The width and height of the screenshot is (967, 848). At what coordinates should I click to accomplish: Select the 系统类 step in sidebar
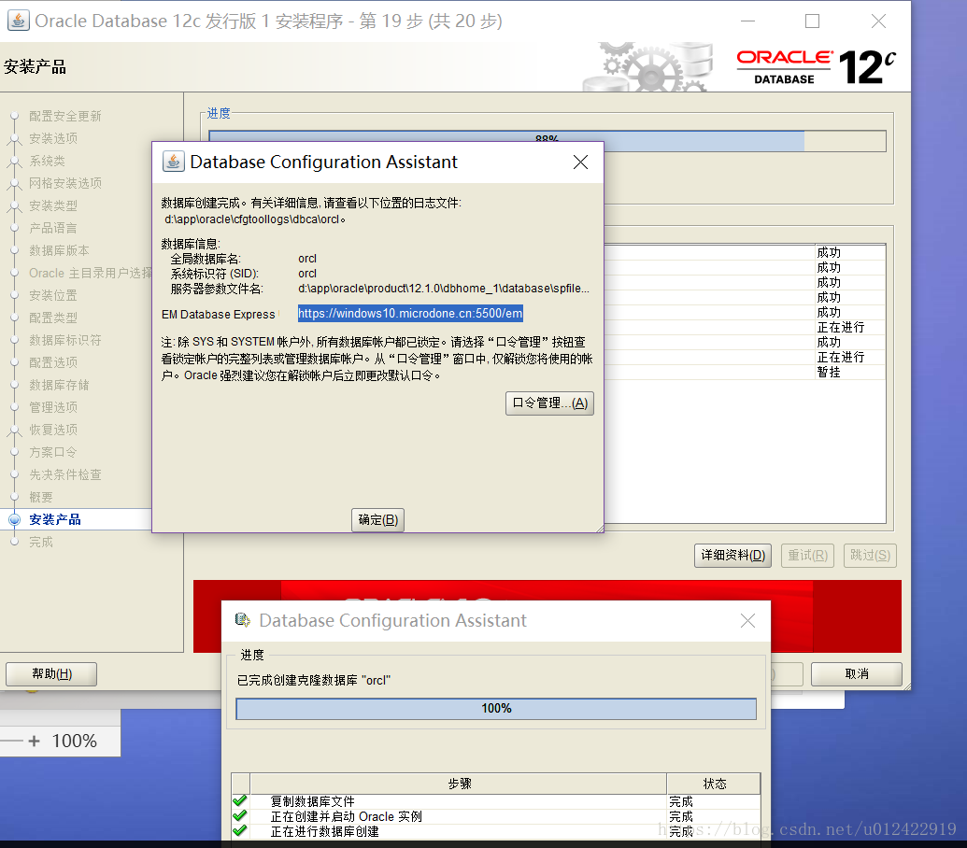point(47,161)
